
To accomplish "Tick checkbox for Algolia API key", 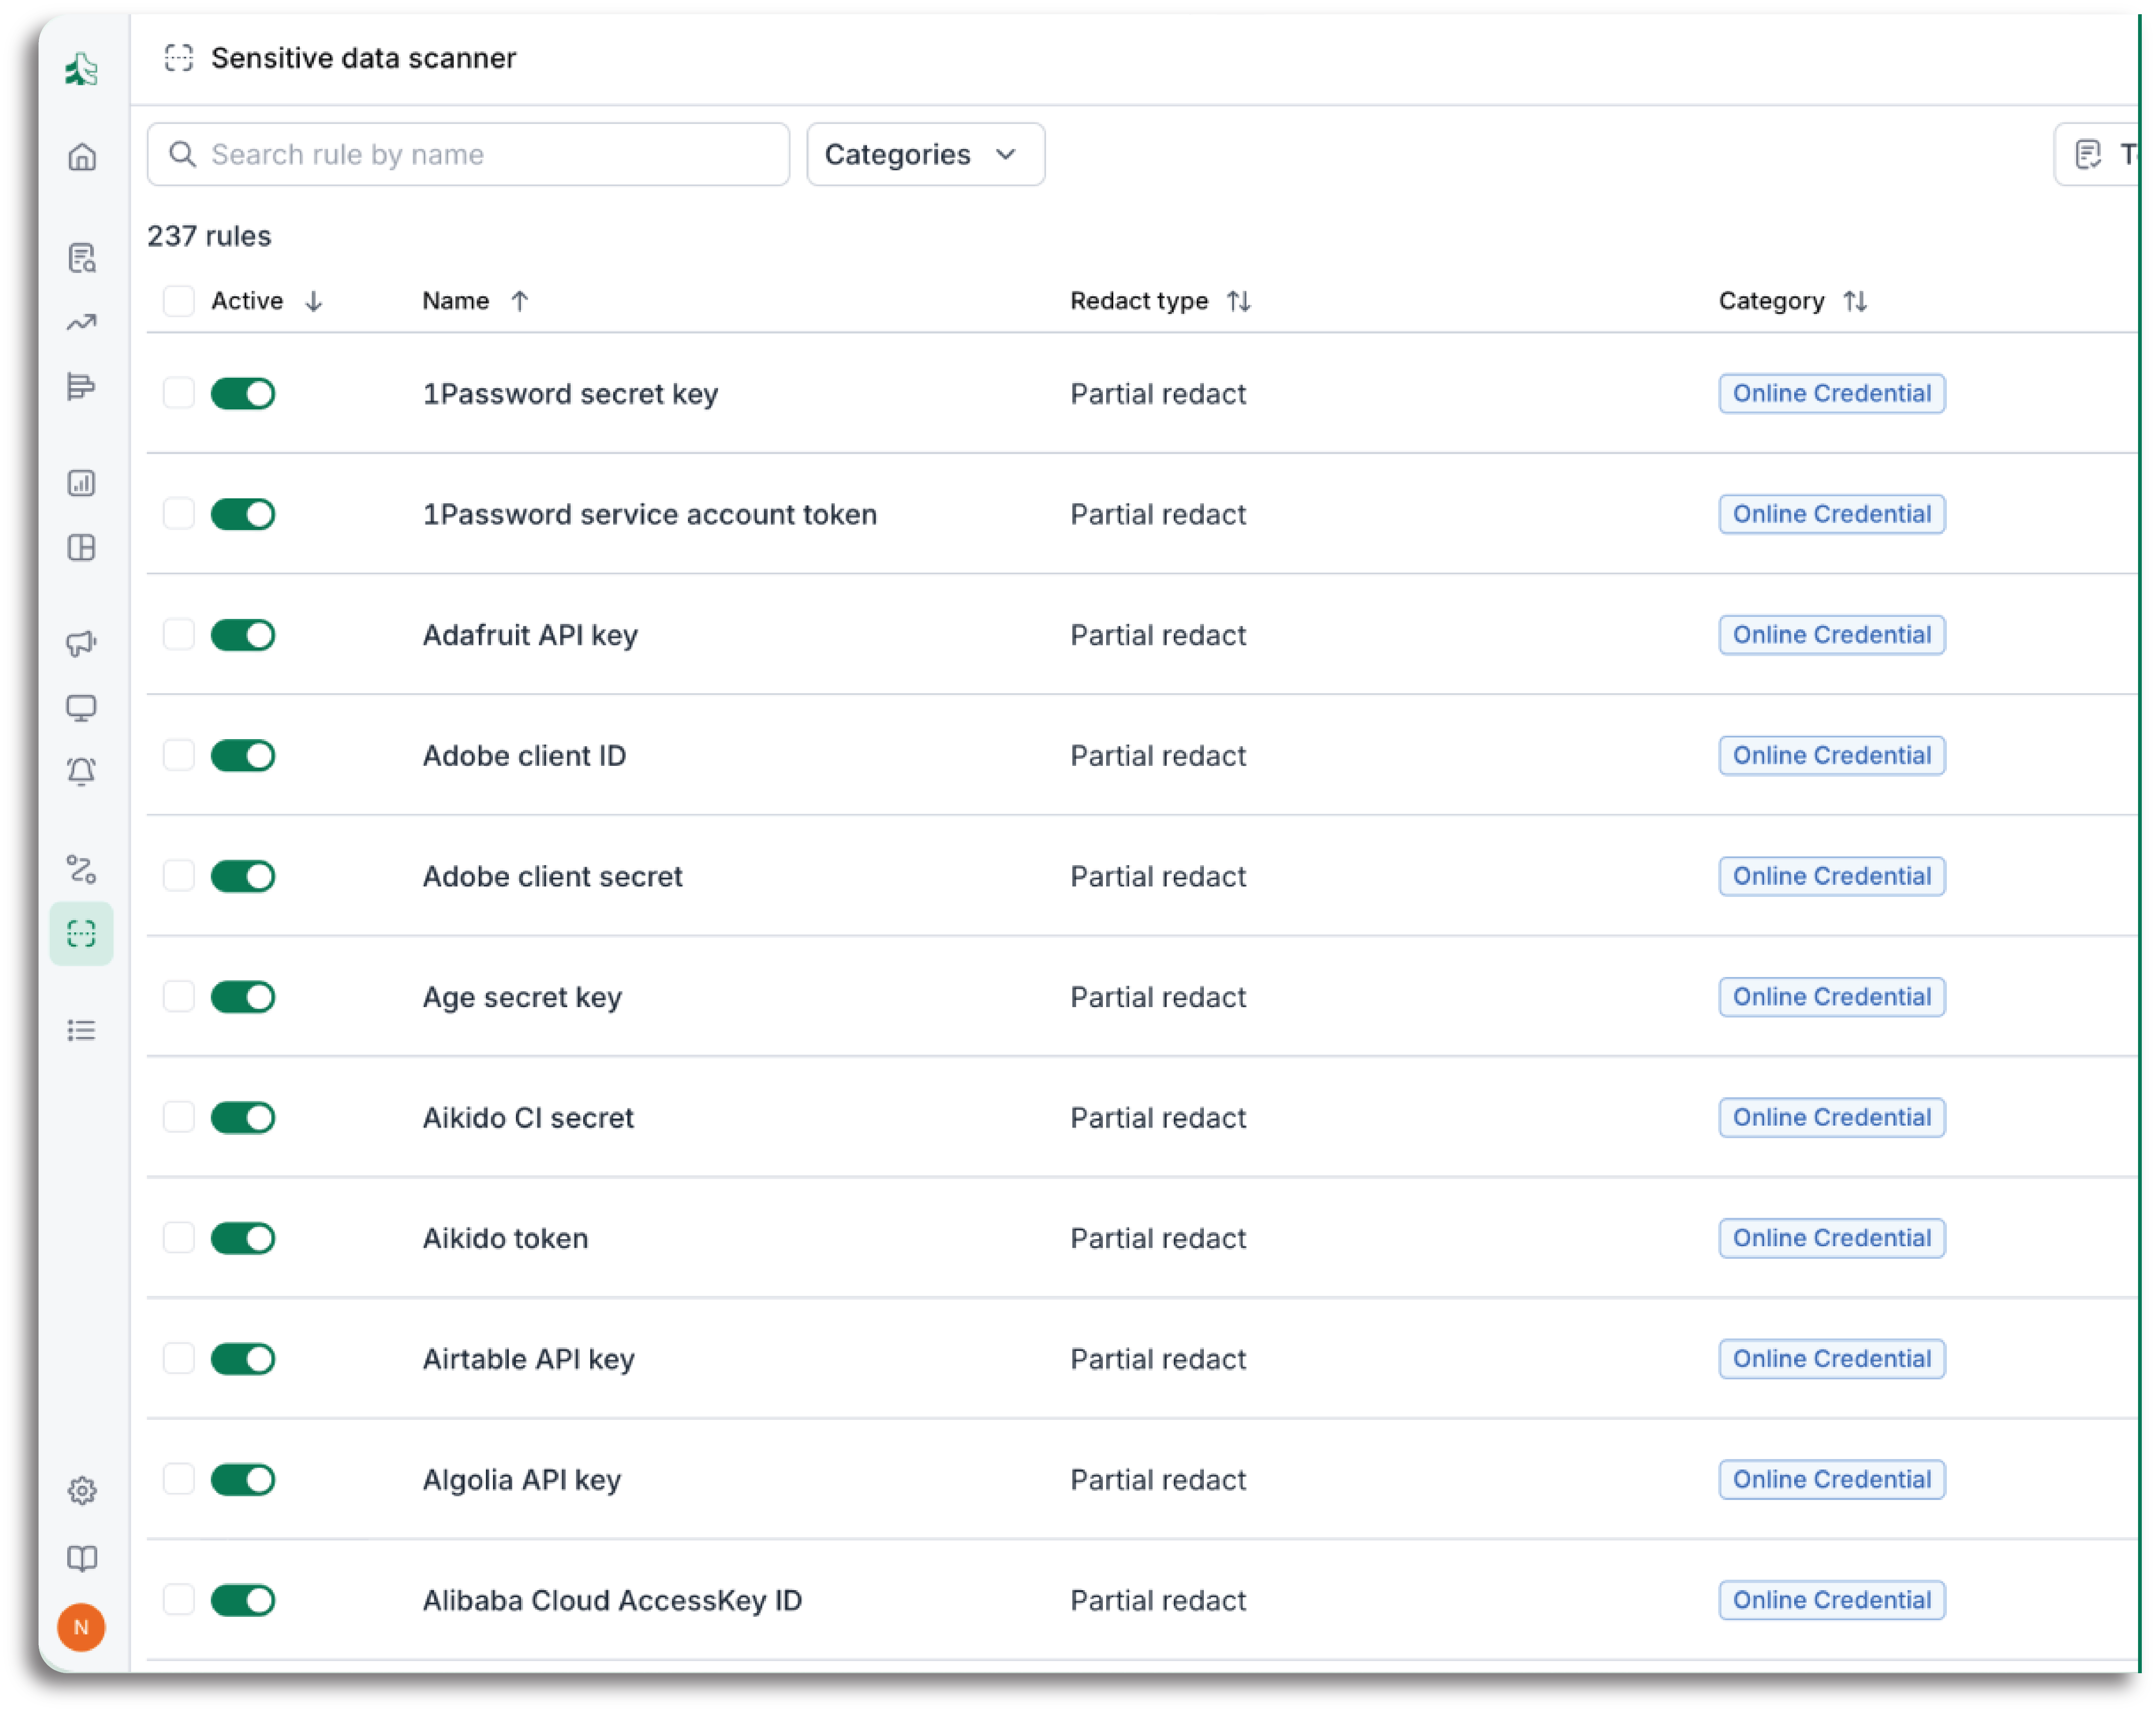I will pyautogui.click(x=179, y=1479).
